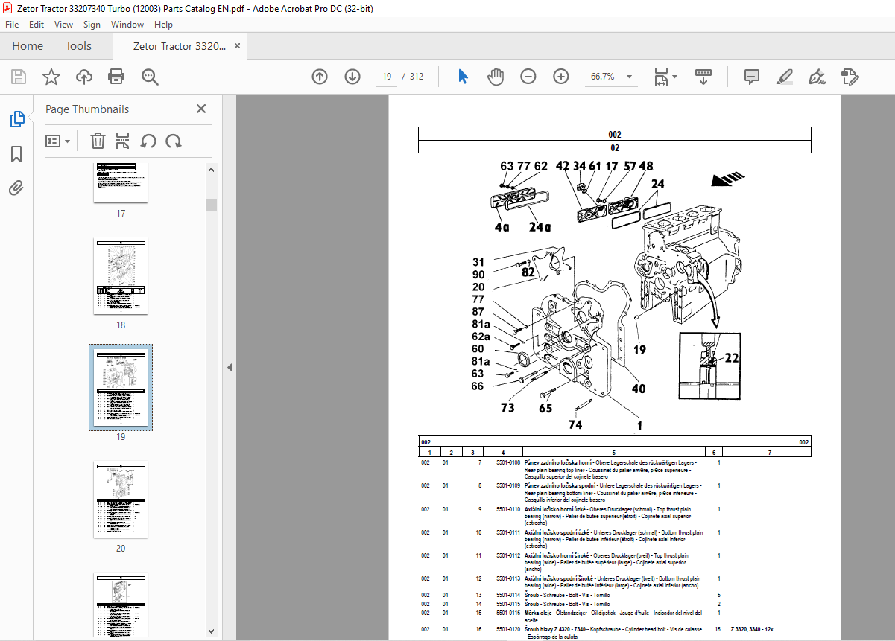Click the print pages icon in thumbnails panel
The height and width of the screenshot is (641, 895).
coord(123,141)
